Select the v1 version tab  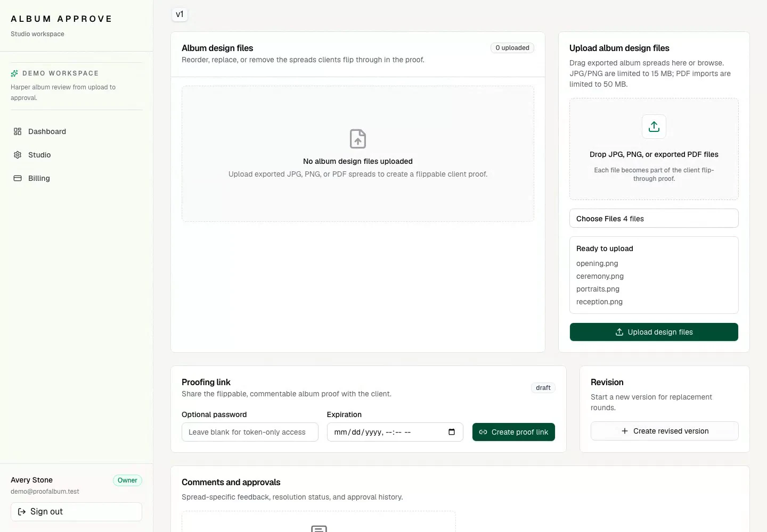(x=179, y=14)
